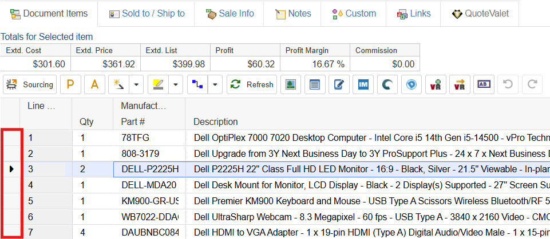Click the teal C crescent icon
The width and height of the screenshot is (550, 239).
(387, 85)
